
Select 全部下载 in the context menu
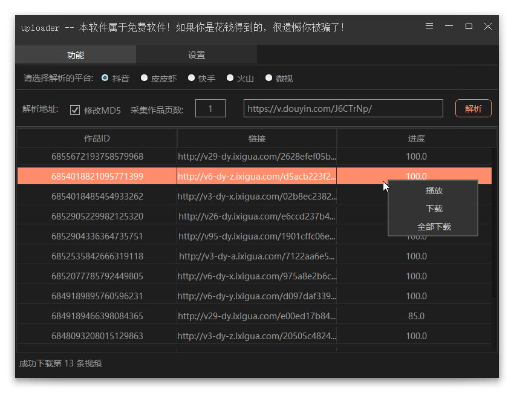pos(434,227)
